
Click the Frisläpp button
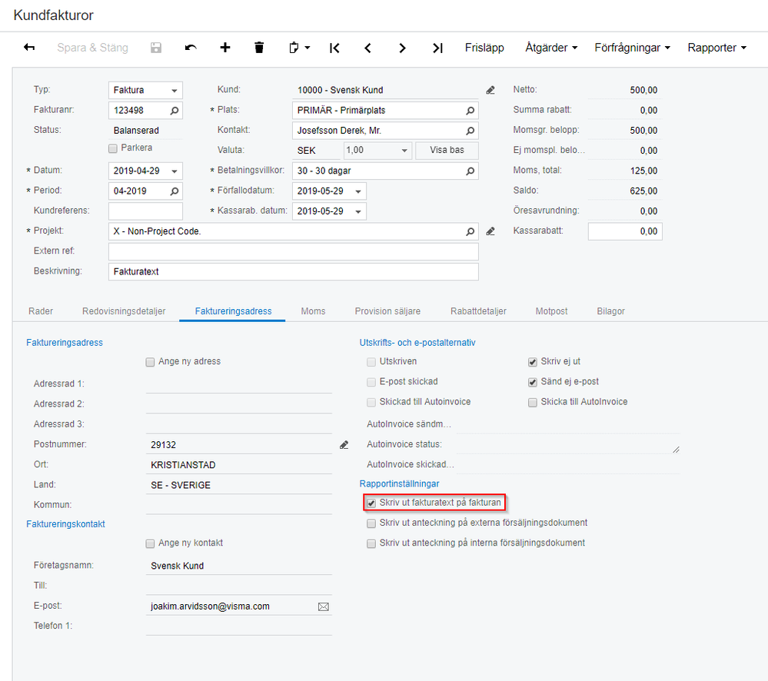(484, 48)
